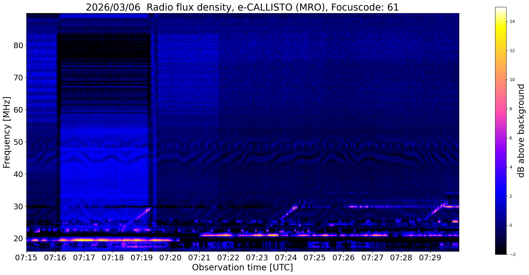
Task: Click the 07:24 time tick label
Action: coord(286,257)
